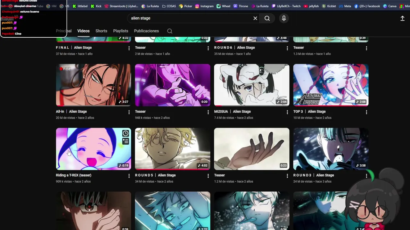Open the jellyfish bookmark
410x230 pixels.
click(311, 6)
